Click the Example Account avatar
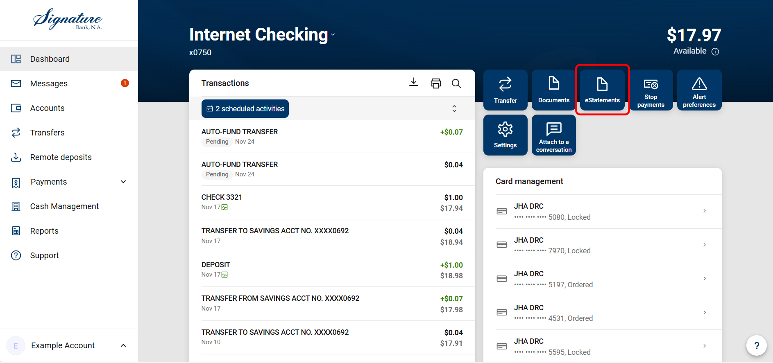Image resolution: width=773 pixels, height=363 pixels. [16, 346]
